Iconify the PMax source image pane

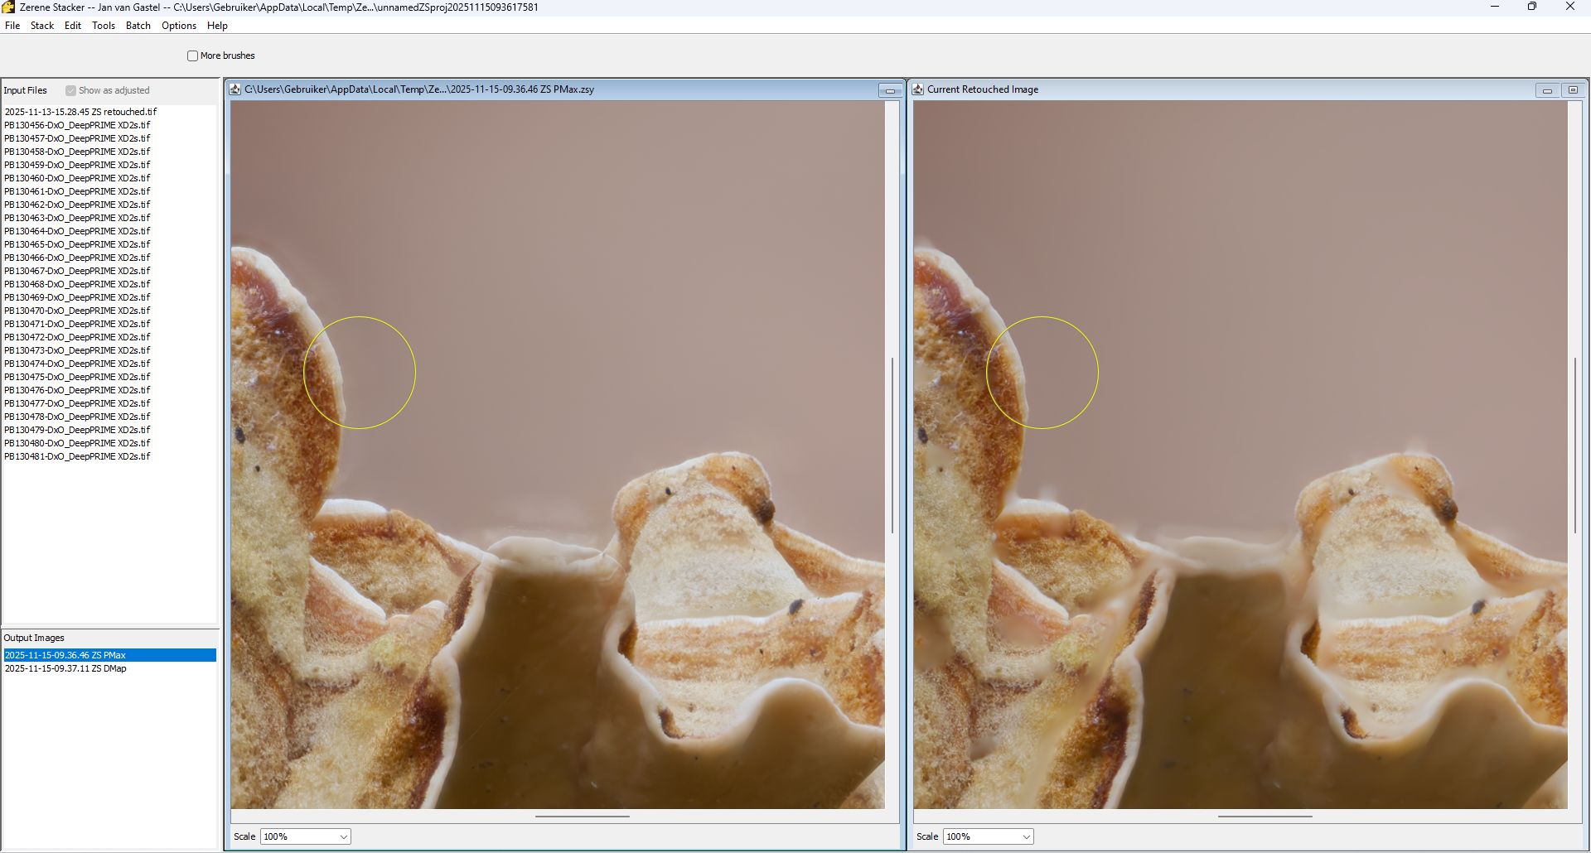(890, 90)
